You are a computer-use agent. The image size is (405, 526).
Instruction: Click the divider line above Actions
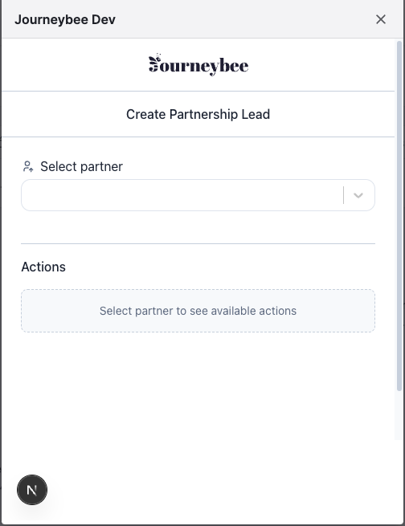tap(198, 243)
